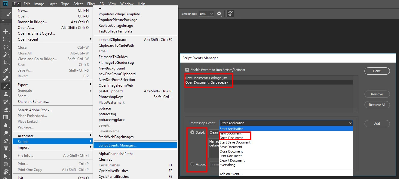This screenshot has width=399, height=179.
Task: Select the Rectangular Marquee tool
Action: 5,39
